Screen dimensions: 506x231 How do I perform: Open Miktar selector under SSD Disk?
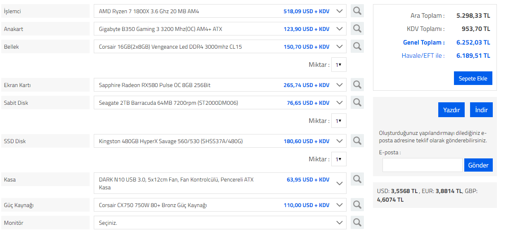pyautogui.click(x=339, y=159)
